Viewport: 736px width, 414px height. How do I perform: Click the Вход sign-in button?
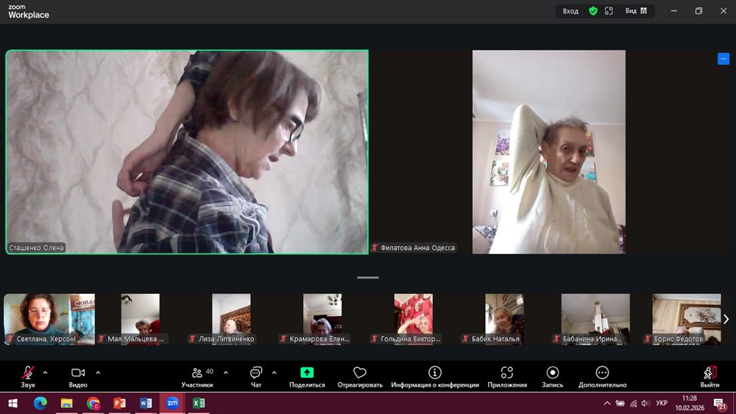571,11
